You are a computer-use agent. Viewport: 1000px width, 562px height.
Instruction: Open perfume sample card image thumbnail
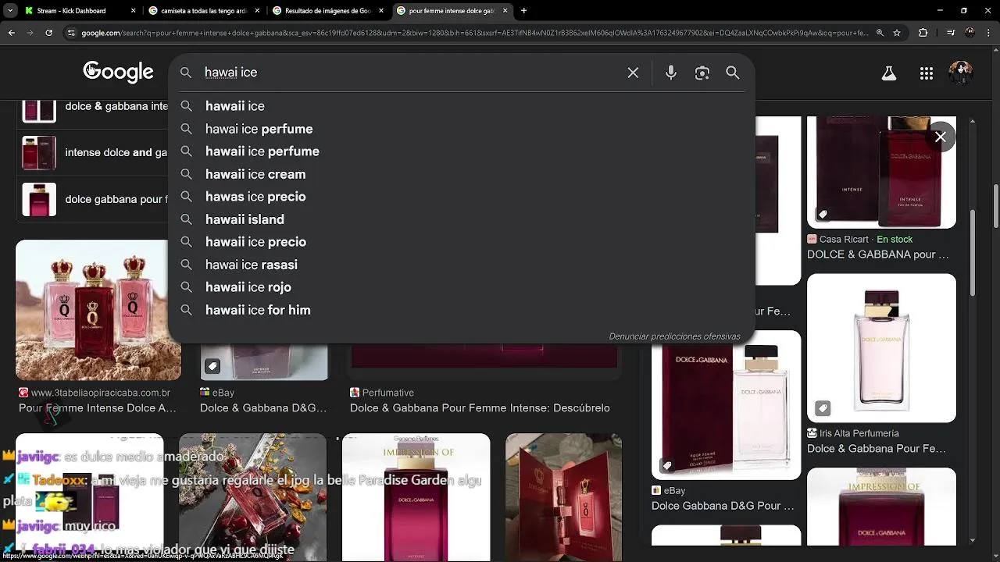click(x=563, y=497)
